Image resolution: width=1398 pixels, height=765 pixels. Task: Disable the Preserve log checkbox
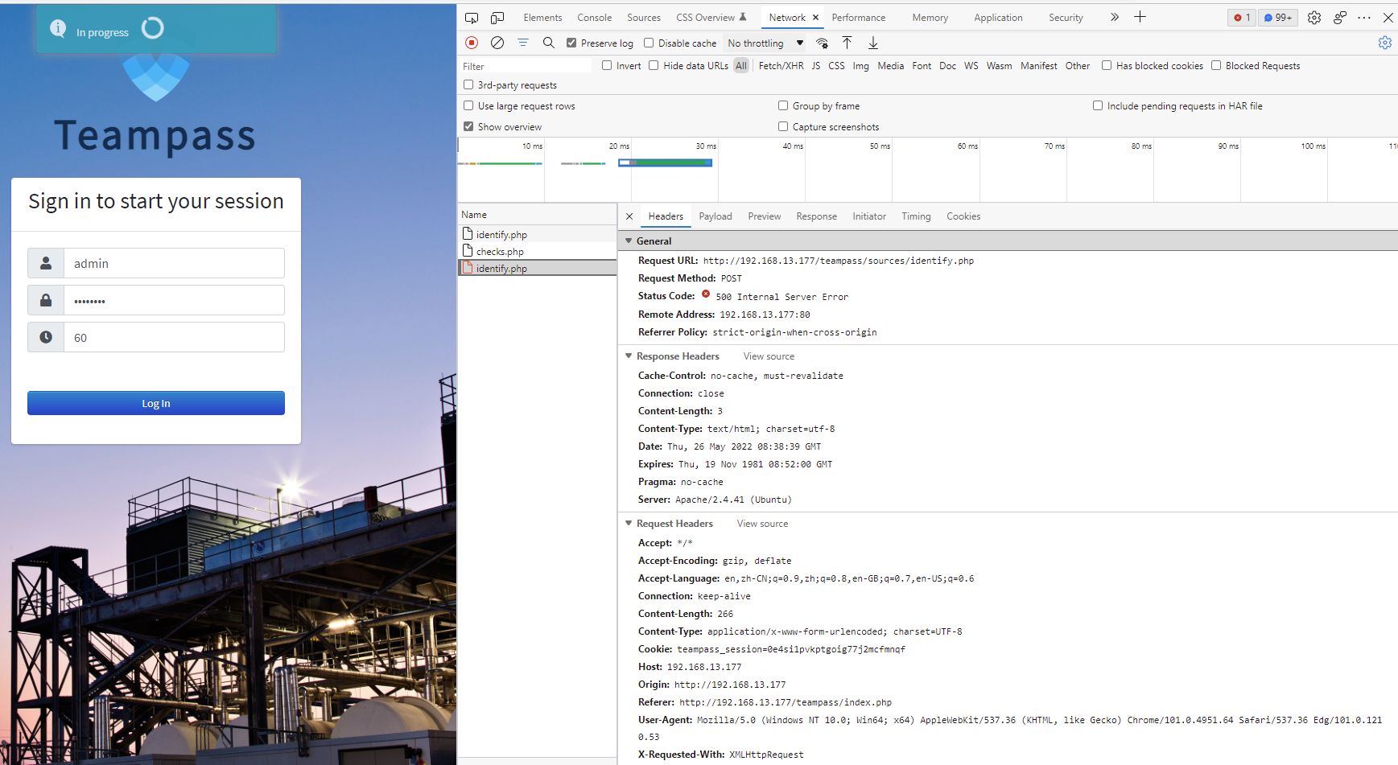tap(571, 43)
